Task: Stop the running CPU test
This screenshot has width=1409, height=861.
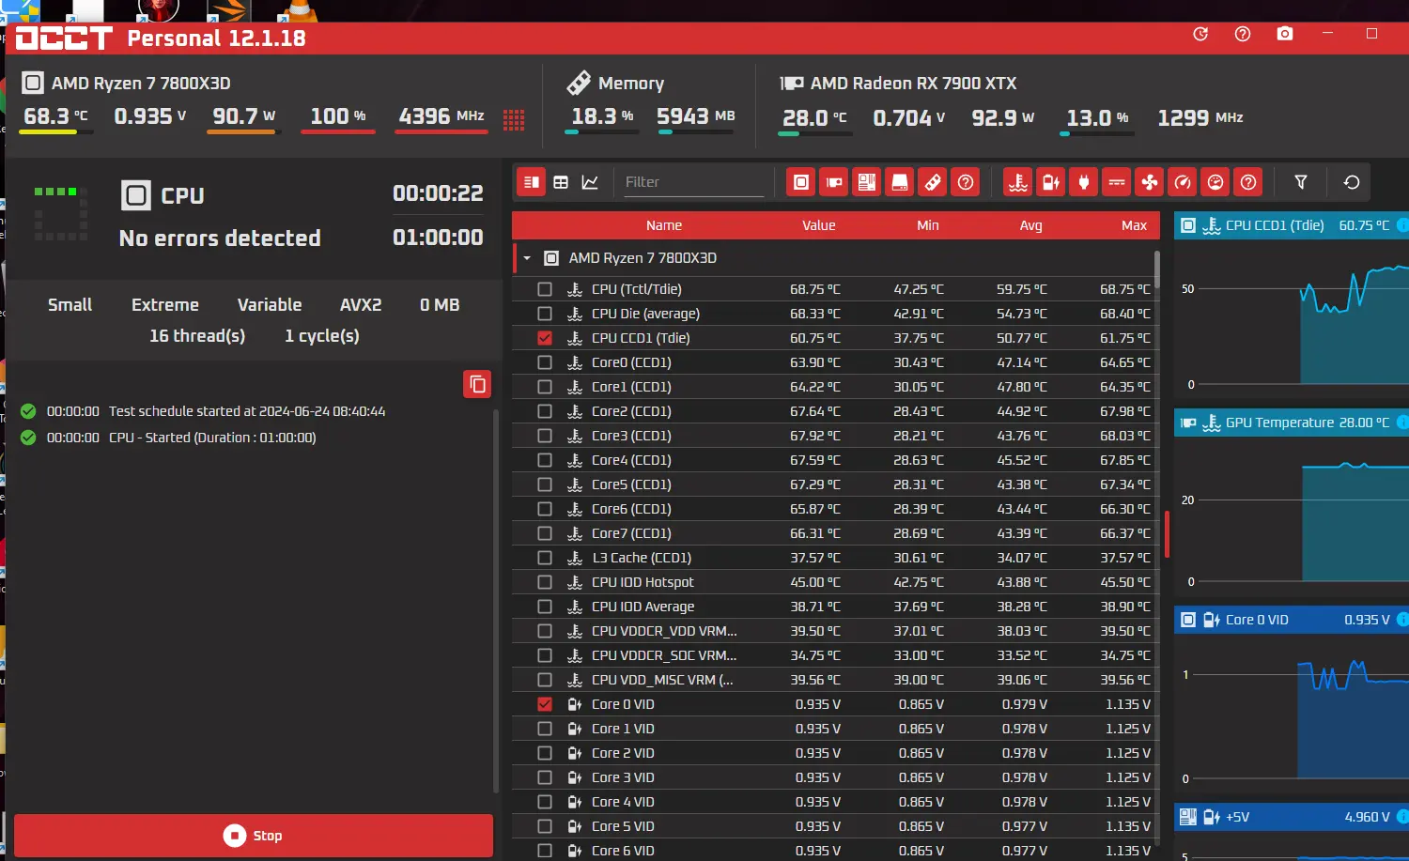Action: pos(254,836)
